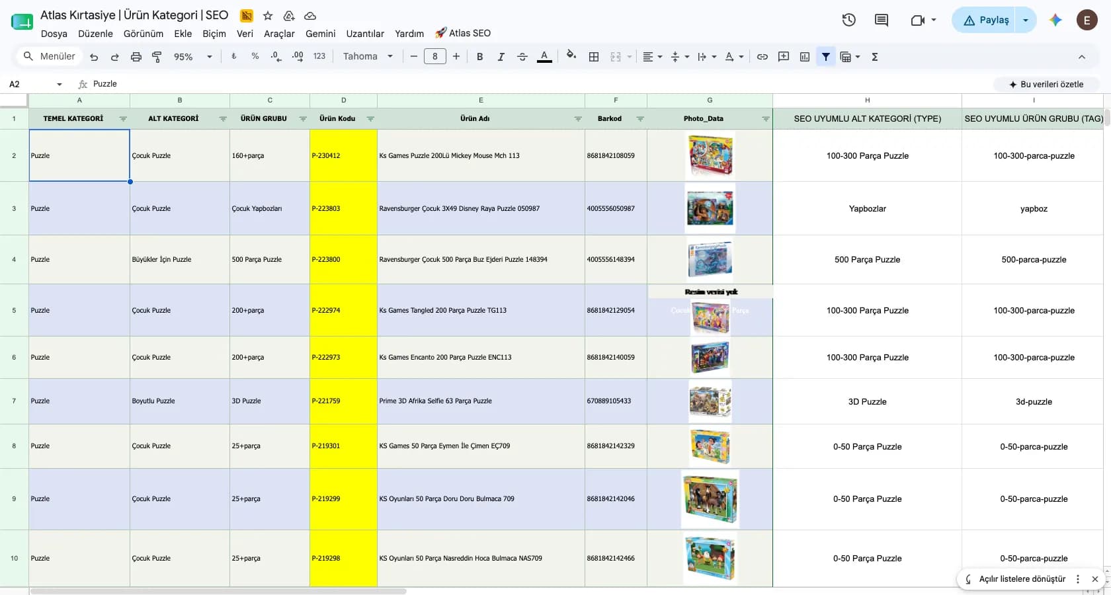Dismiss the dropdown suggestion
Screen dimensions: 1111x595
(x=1095, y=579)
